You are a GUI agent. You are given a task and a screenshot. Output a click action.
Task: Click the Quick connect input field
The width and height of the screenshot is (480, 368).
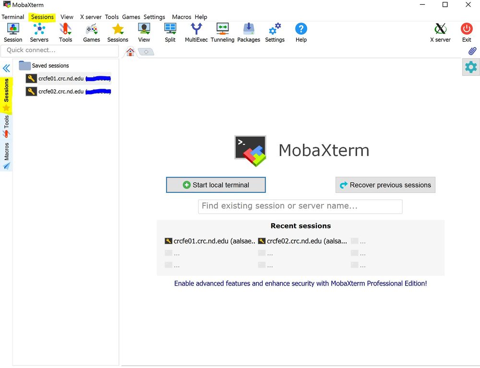click(x=60, y=50)
